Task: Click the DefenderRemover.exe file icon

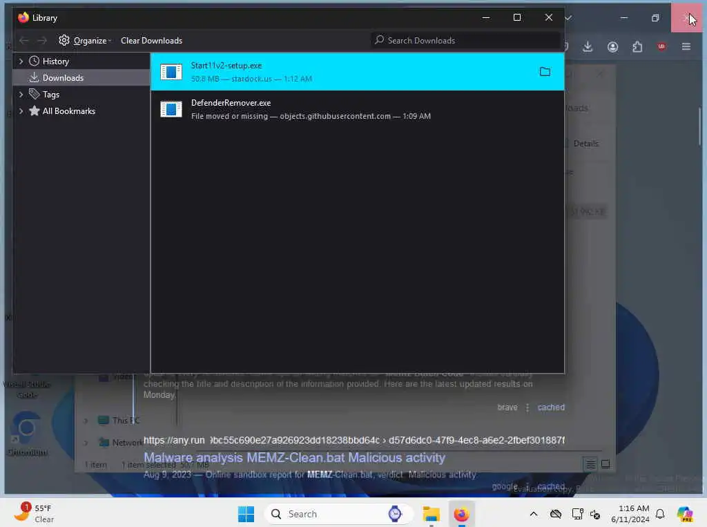Action: click(171, 109)
